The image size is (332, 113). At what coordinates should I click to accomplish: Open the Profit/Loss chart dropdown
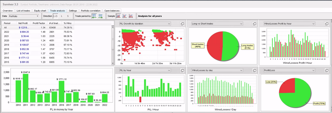click(x=289, y=70)
